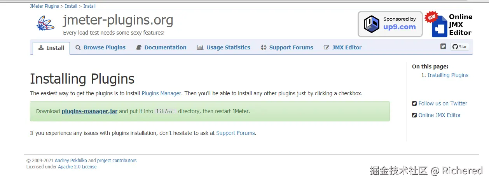Visit Andrey Pokhilko link in footer
The width and height of the screenshot is (489, 182).
tap(71, 160)
